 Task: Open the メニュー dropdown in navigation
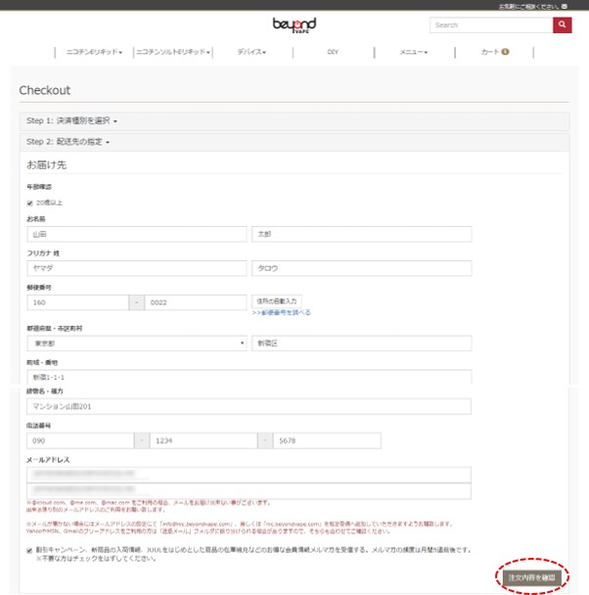(x=412, y=52)
